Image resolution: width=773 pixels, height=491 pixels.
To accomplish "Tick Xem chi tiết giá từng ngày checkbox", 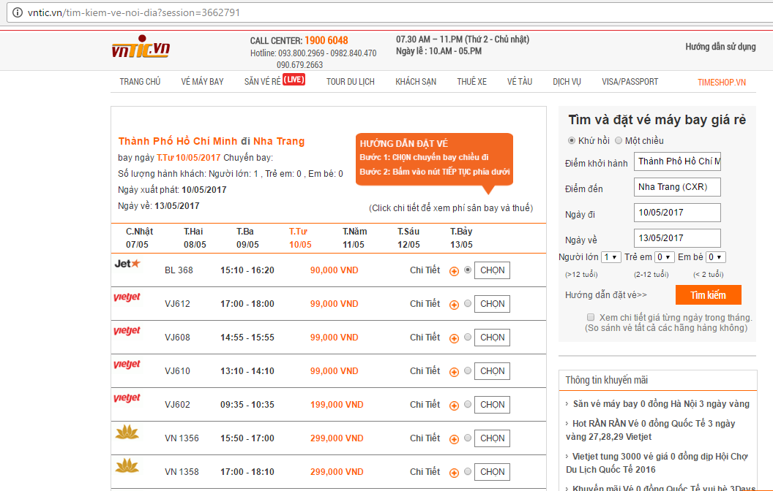I will click(591, 317).
